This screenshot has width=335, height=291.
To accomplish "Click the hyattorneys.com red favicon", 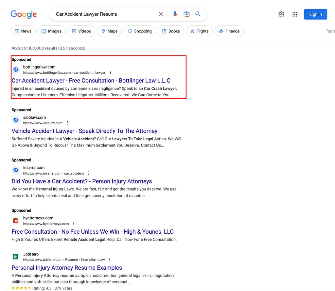I will pyautogui.click(x=16, y=221).
